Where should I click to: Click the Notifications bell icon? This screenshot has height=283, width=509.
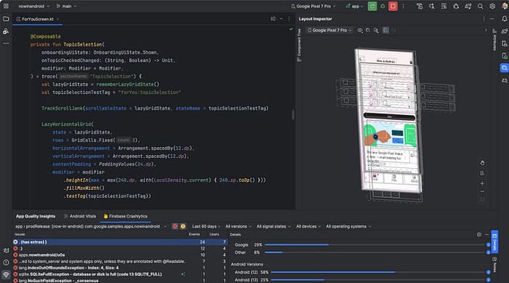coord(504,19)
